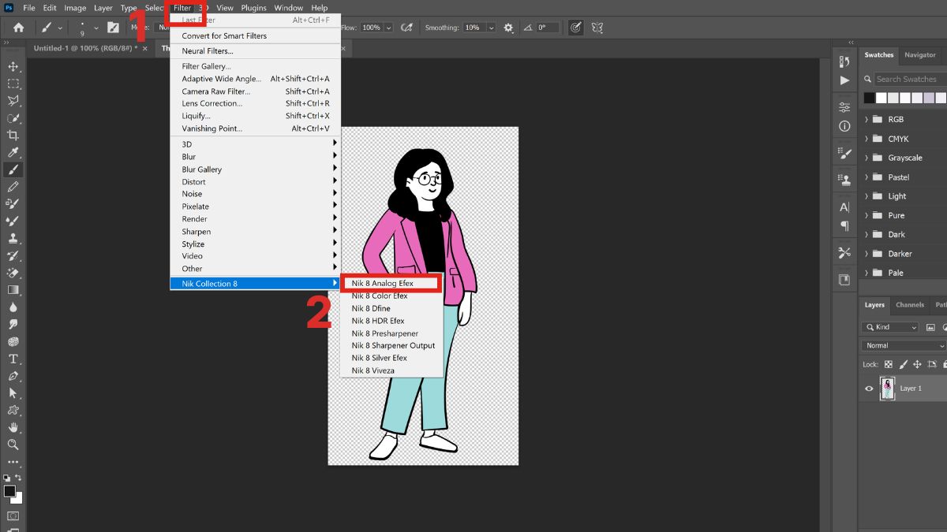This screenshot has height=532, width=947.
Task: Toggle lock transparent pixels
Action: click(889, 364)
